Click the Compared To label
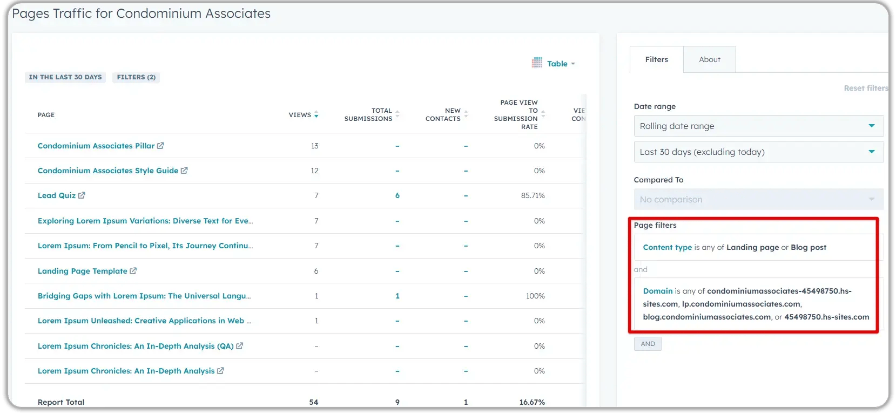Screen dimensions: 896x414 click(x=658, y=180)
